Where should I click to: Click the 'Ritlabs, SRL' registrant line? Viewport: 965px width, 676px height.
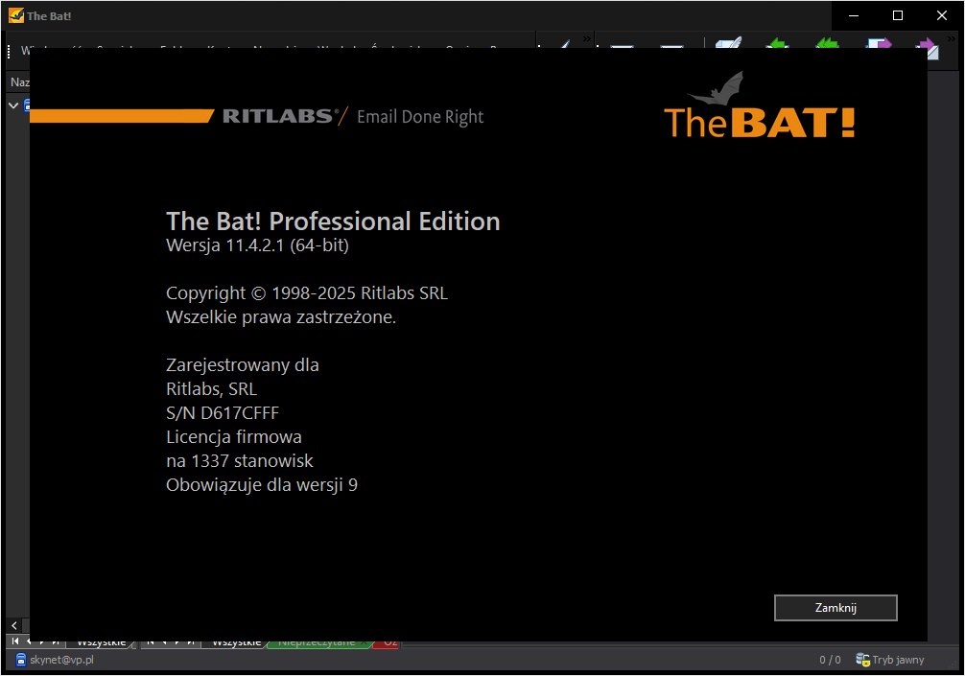[212, 389]
